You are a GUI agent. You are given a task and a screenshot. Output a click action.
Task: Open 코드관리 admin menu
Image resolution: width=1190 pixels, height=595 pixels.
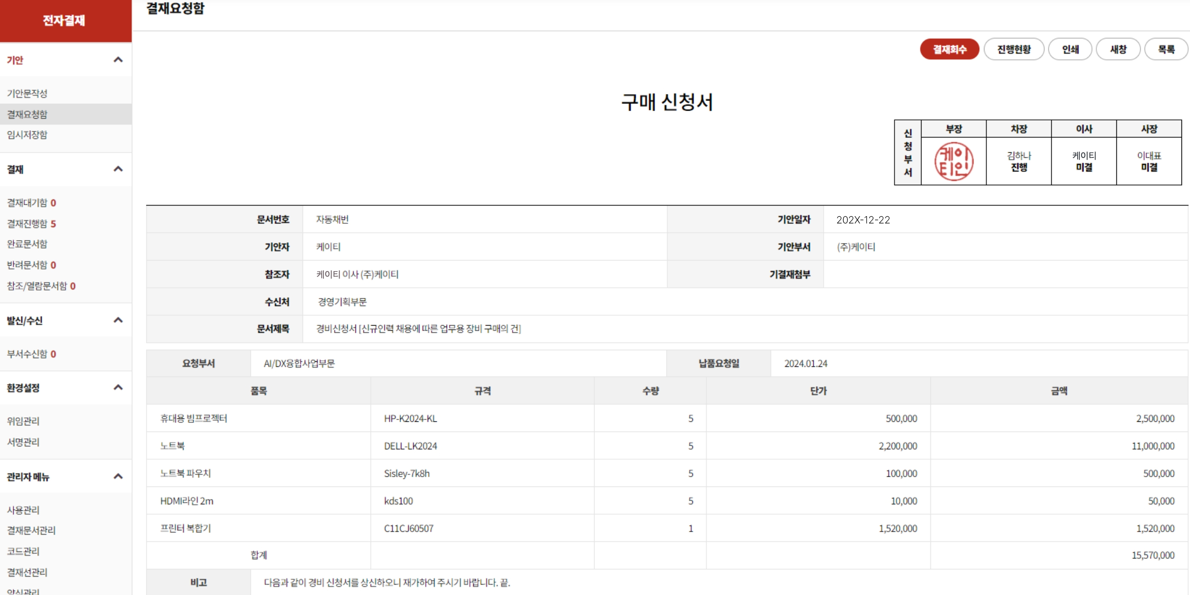(x=23, y=551)
